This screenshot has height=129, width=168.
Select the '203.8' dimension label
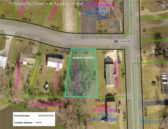(x=51, y=100)
